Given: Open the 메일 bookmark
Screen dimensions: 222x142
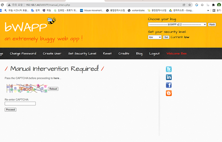Looking at the screenshot, I should [x=47, y=10].
